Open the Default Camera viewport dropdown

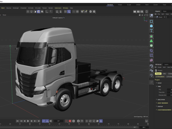point(58,18)
